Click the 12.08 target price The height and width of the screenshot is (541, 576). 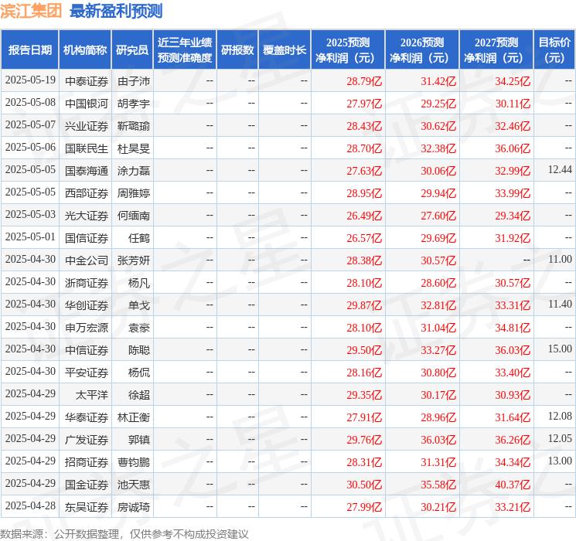560,416
